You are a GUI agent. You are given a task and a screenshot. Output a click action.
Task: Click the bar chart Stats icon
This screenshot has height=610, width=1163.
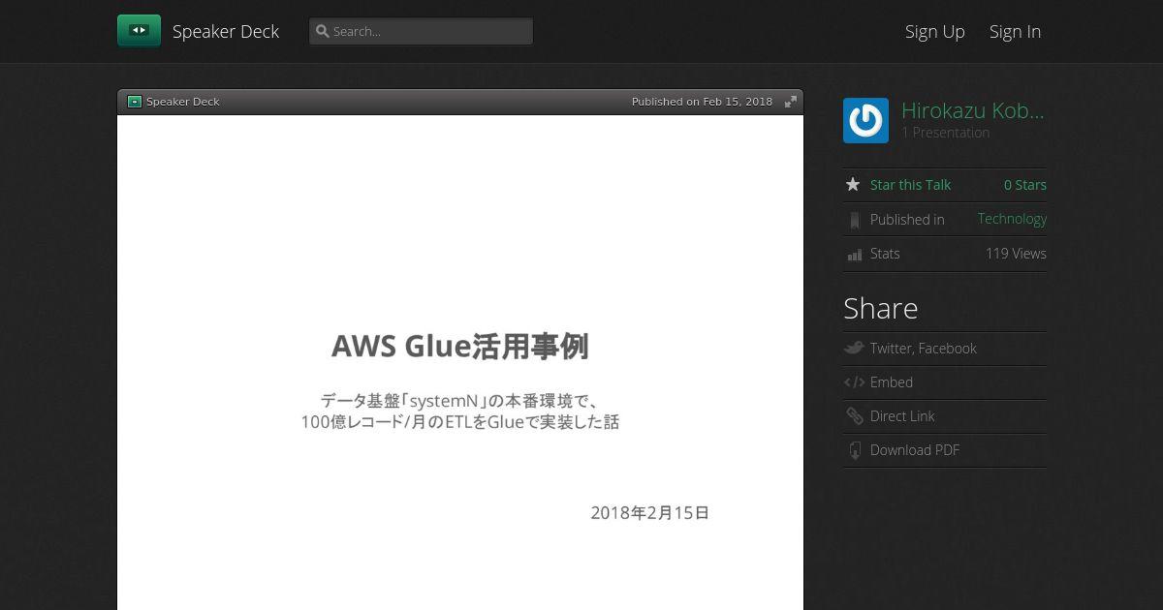click(x=854, y=255)
